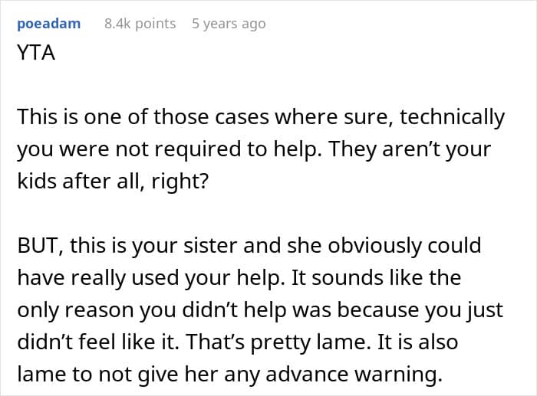
Task: Click the 5 years ago timestamp
Action: tap(229, 24)
